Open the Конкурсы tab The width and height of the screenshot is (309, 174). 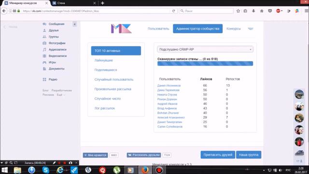tap(234, 29)
